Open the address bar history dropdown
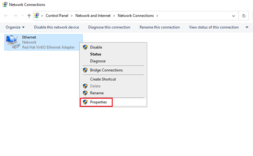 pos(234,16)
